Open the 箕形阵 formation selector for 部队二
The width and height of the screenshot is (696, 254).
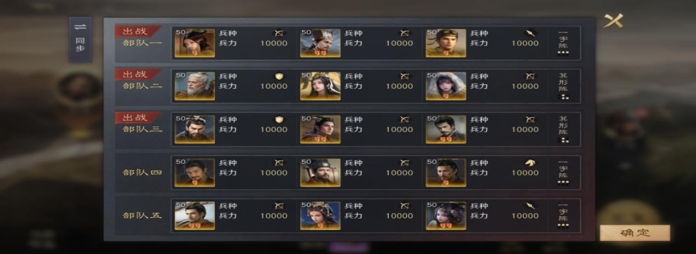click(x=563, y=86)
